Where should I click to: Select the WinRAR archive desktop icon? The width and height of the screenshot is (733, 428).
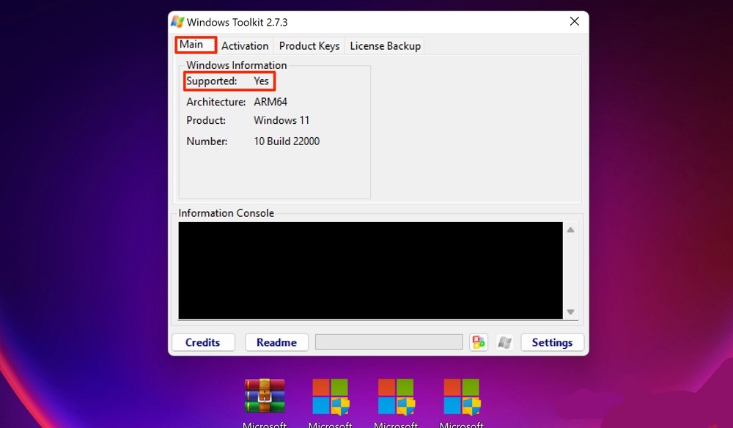point(265,396)
